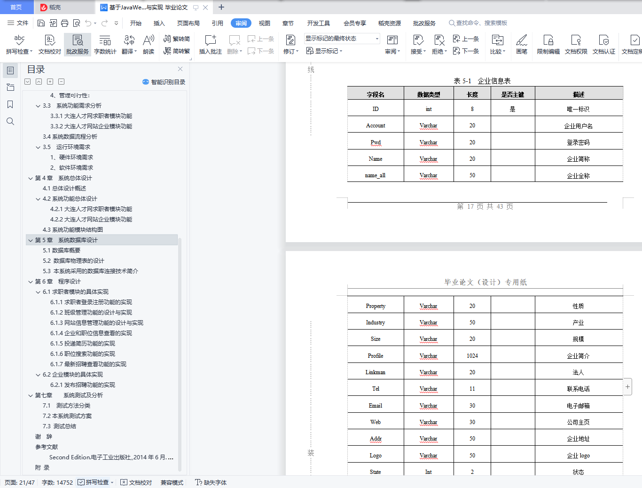Open 限制编辑 restrict editing
The width and height of the screenshot is (642, 488).
(x=548, y=45)
